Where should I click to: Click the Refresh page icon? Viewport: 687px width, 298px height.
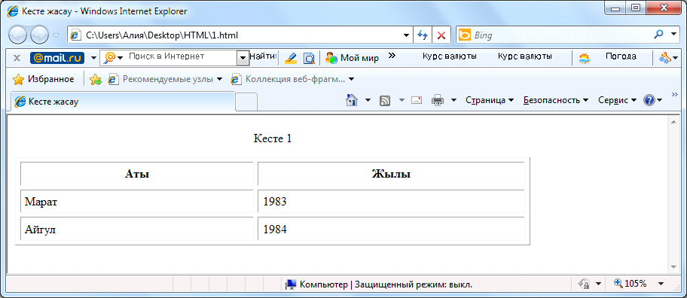click(423, 35)
